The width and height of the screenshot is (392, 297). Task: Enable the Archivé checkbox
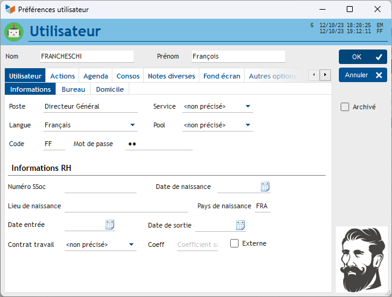[345, 107]
